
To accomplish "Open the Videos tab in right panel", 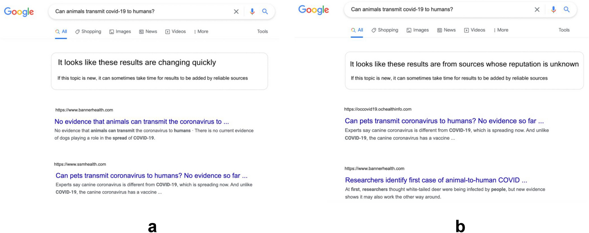I will point(474,30).
